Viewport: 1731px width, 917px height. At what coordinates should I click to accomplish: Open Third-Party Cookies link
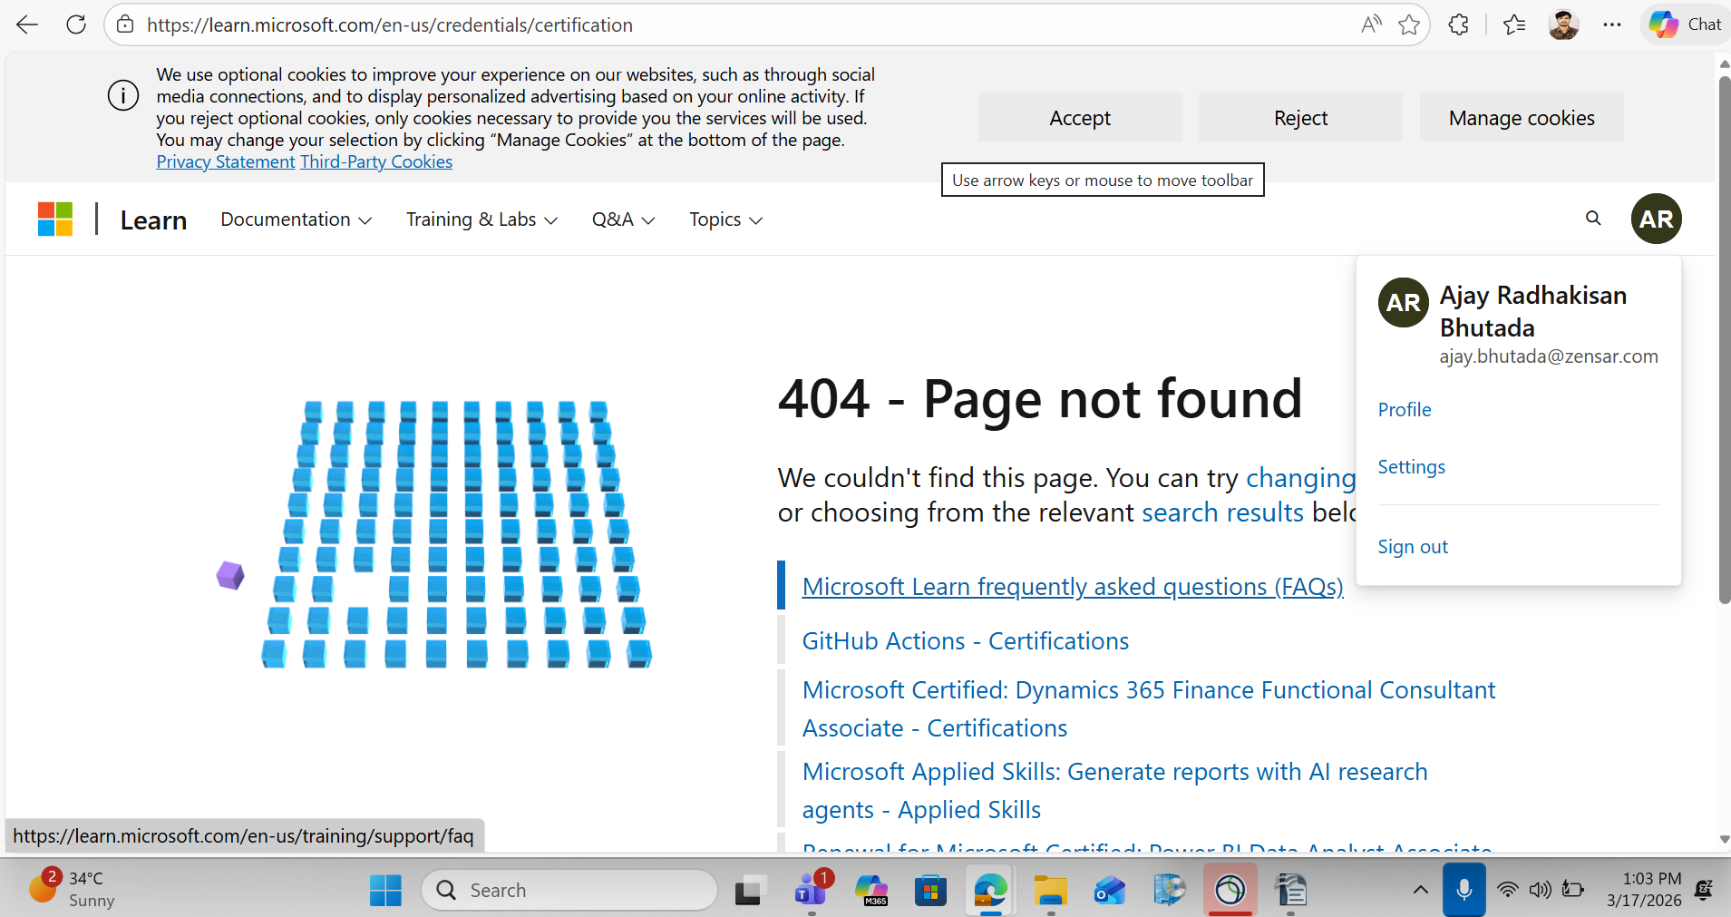click(376, 161)
